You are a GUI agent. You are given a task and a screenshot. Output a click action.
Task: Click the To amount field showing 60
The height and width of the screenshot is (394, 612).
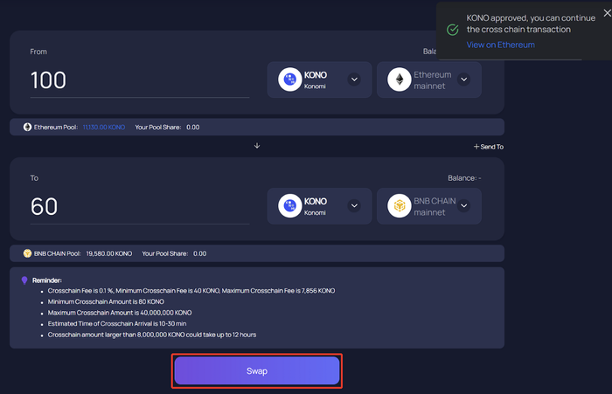pyautogui.click(x=140, y=207)
